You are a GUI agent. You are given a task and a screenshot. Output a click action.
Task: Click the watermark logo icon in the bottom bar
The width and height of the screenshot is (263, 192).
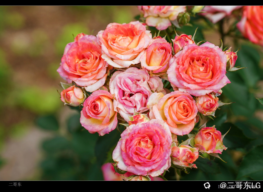pyautogui.click(x=207, y=186)
